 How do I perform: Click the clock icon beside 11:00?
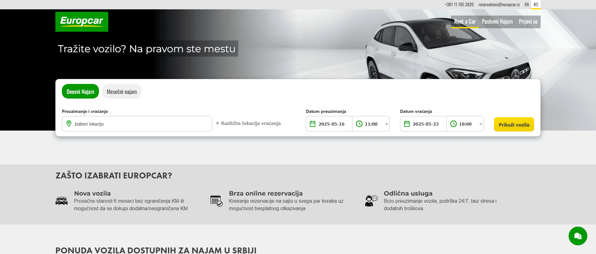click(359, 124)
